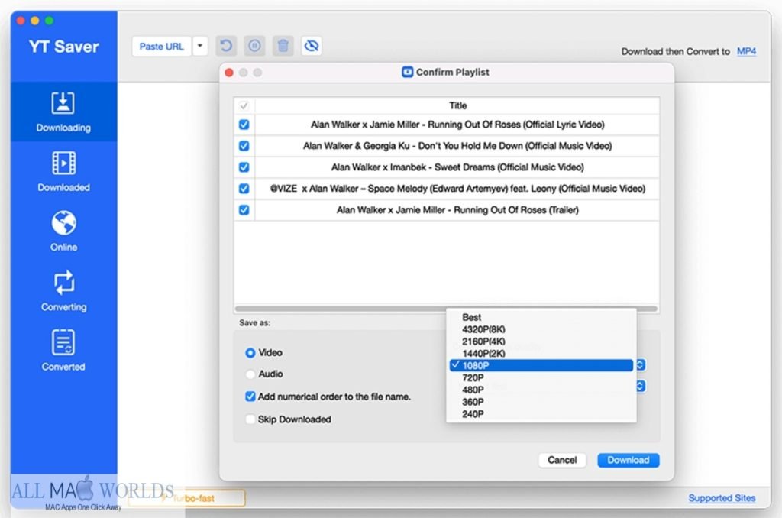
Task: Uncheck Running Out Of Roses Official Lyric Video
Action: pos(244,125)
